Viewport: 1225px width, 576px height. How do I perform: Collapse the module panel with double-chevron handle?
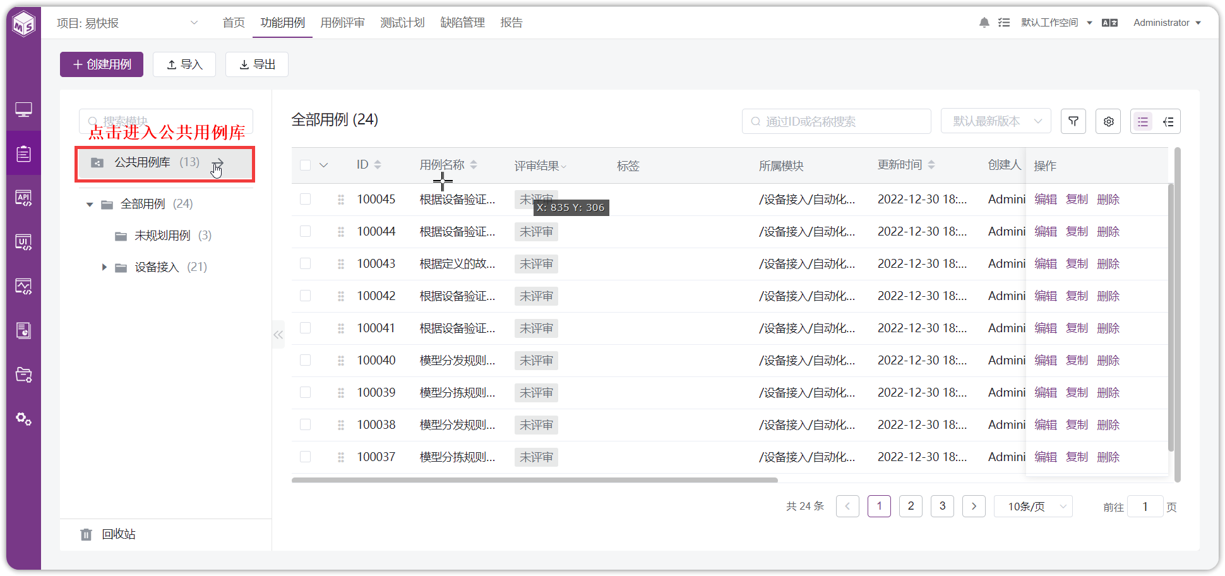tap(278, 335)
